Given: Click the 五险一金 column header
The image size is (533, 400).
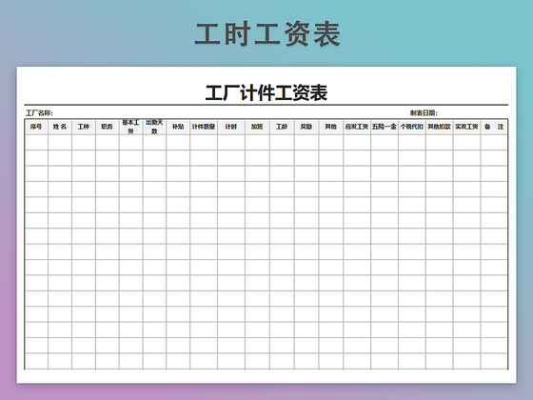Looking at the screenshot, I should pyautogui.click(x=385, y=127).
